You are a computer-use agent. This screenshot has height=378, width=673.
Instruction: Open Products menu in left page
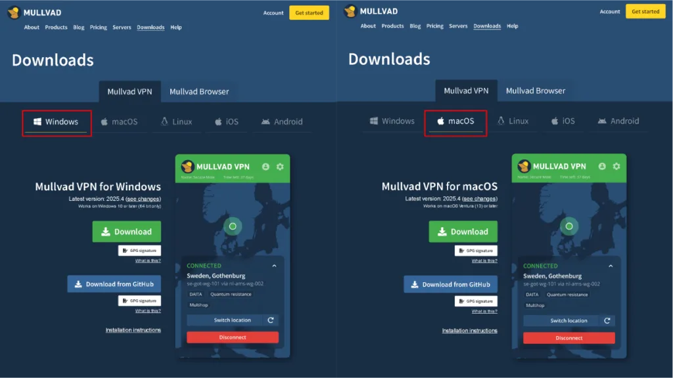(x=57, y=27)
